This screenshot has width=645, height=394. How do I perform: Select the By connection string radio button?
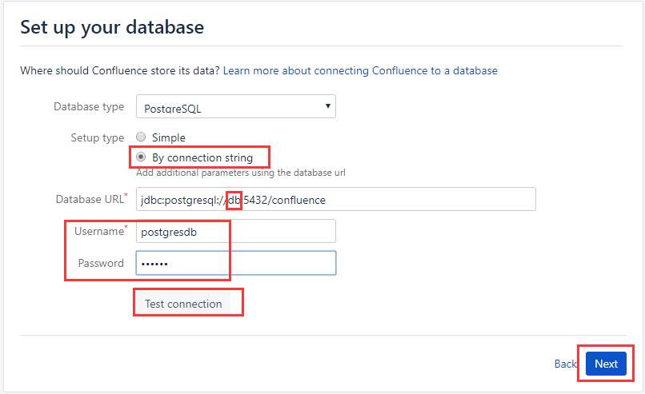tap(141, 157)
